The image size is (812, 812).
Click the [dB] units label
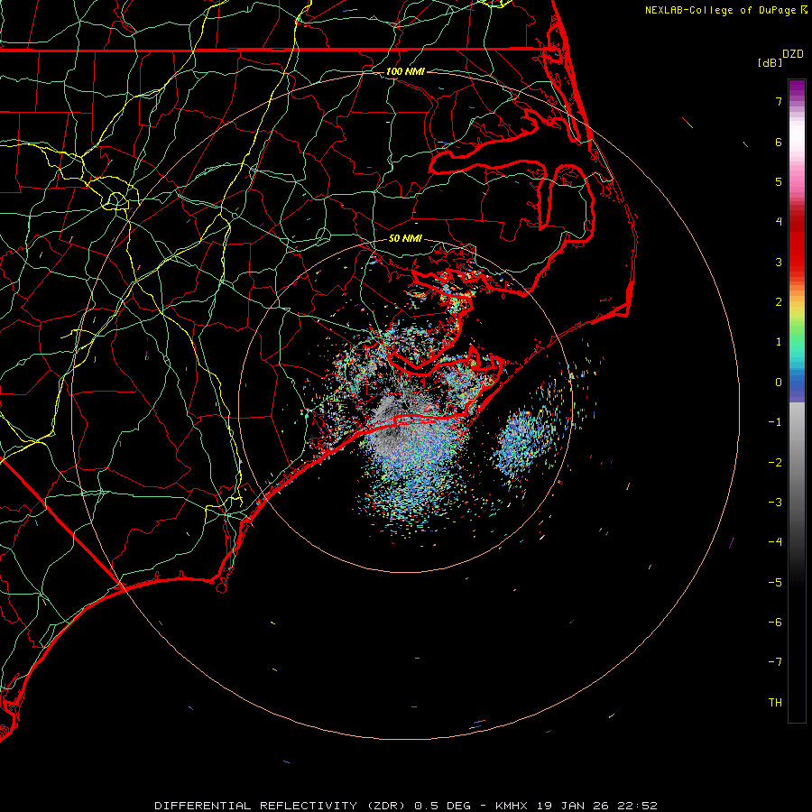770,62
